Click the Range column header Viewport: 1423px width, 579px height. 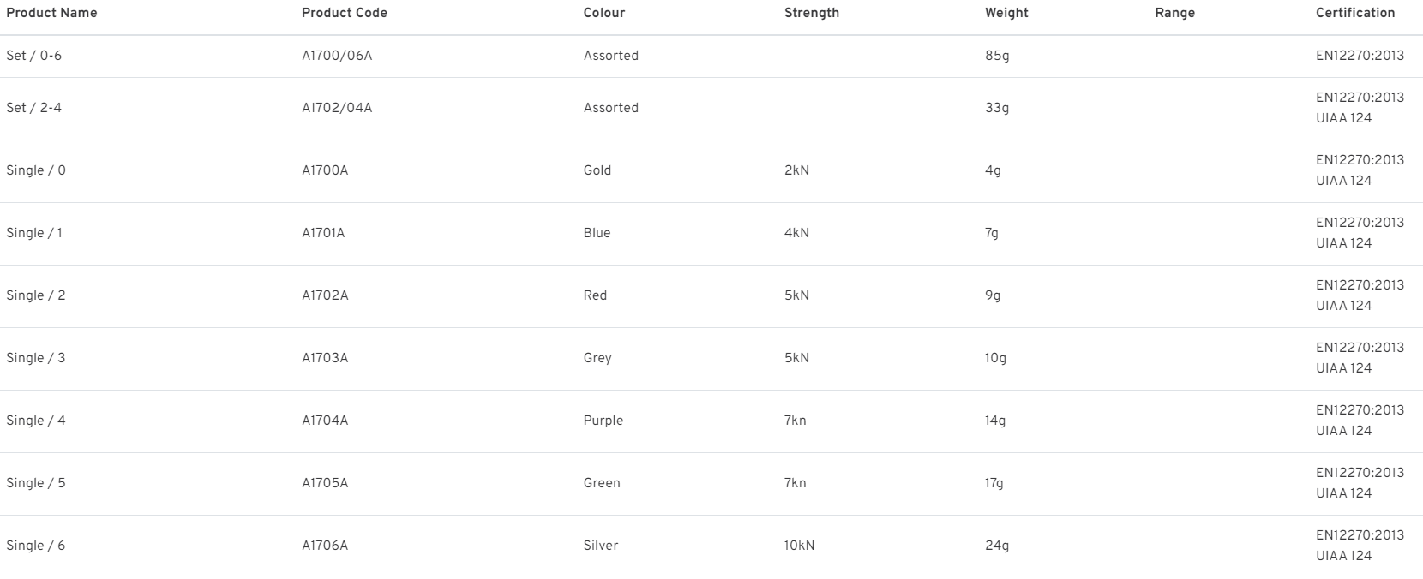[x=1175, y=13]
